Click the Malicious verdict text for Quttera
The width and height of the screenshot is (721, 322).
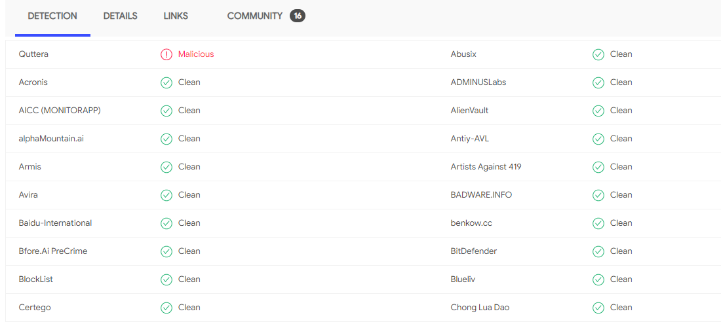[x=196, y=54]
